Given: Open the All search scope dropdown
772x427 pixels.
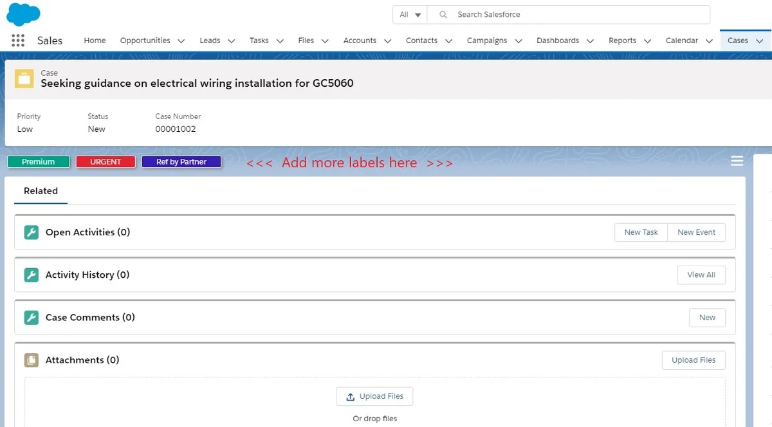Looking at the screenshot, I should (410, 14).
